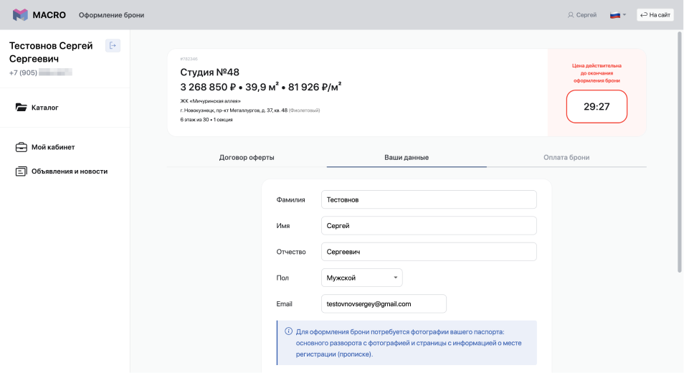Select the Ваши данные tab

[x=407, y=157]
